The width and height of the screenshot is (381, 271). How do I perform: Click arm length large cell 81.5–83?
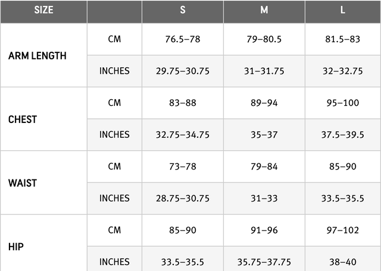click(343, 39)
